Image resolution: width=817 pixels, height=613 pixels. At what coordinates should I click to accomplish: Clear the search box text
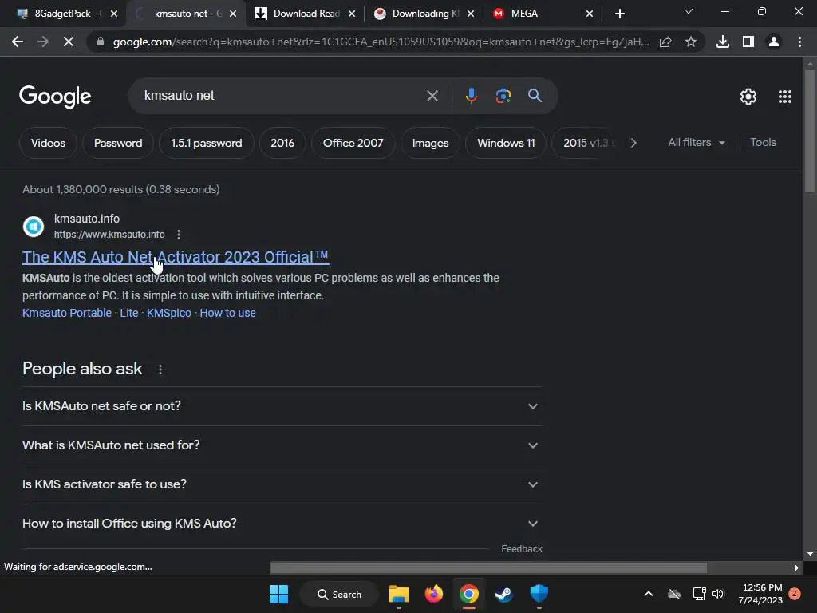pyautogui.click(x=432, y=96)
